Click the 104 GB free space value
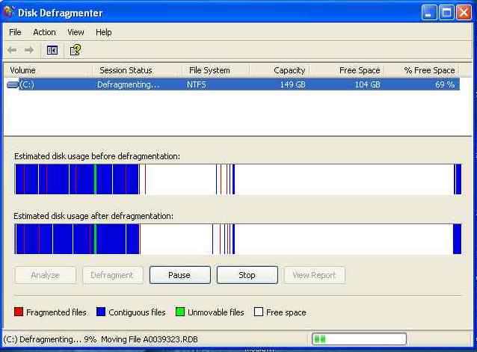Image resolution: width=477 pixels, height=352 pixels. [x=368, y=84]
